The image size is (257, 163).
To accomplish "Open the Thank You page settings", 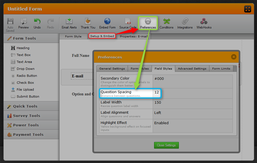I will tap(88, 22).
